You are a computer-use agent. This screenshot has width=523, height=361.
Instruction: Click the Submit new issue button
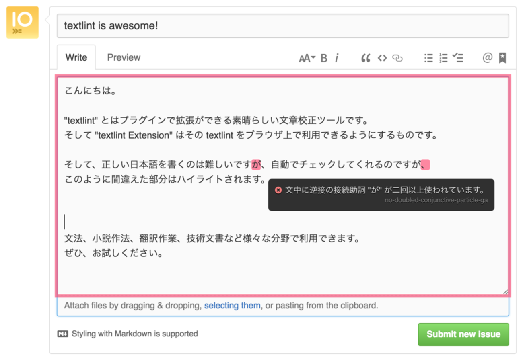tap(463, 334)
